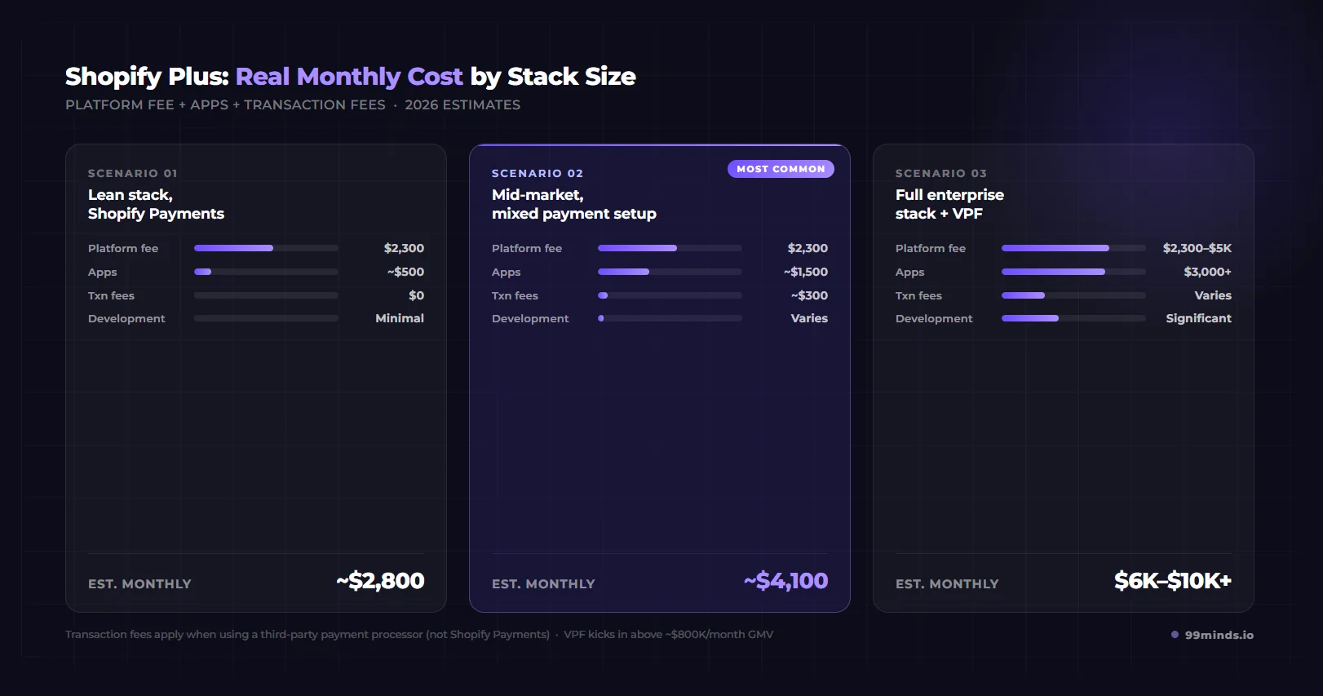
Task: Click the 'SCENARIO 02' label
Action: [538, 173]
